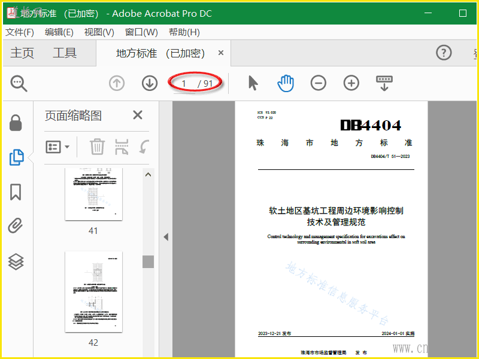Select page 41 thumbnail

click(x=94, y=194)
